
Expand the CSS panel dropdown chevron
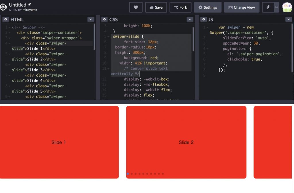[x=190, y=19]
